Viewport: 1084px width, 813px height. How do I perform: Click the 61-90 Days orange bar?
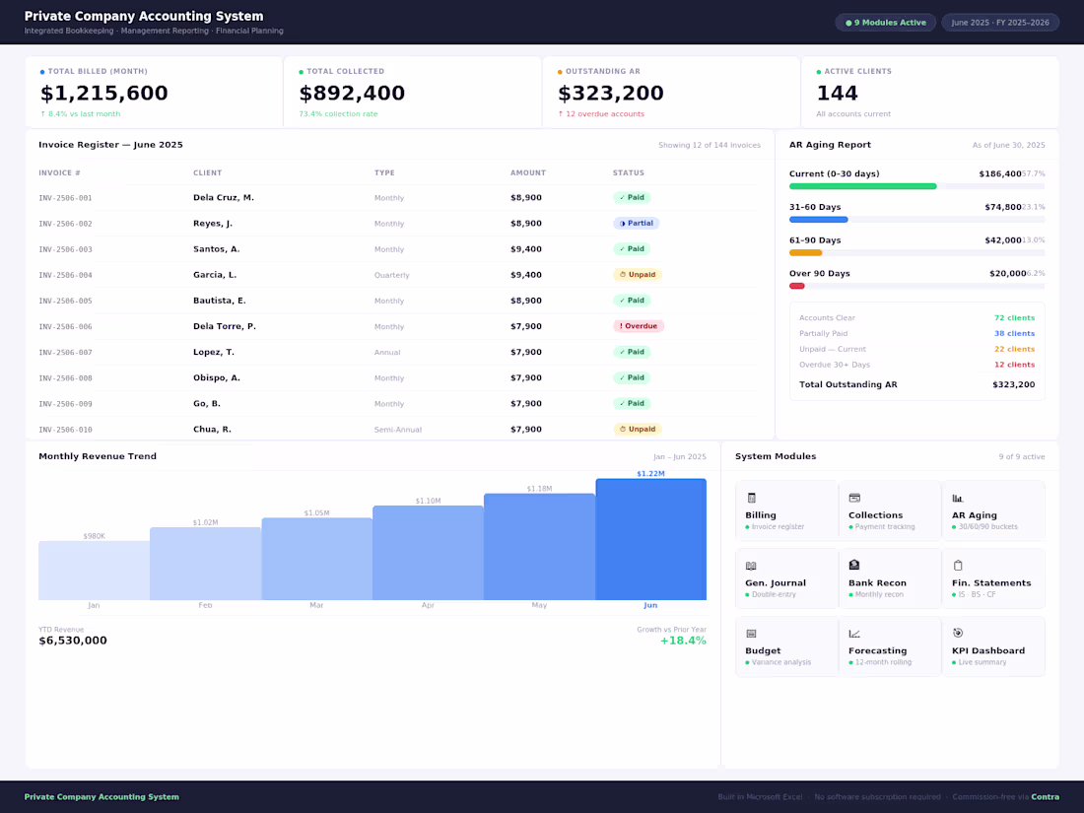[805, 253]
